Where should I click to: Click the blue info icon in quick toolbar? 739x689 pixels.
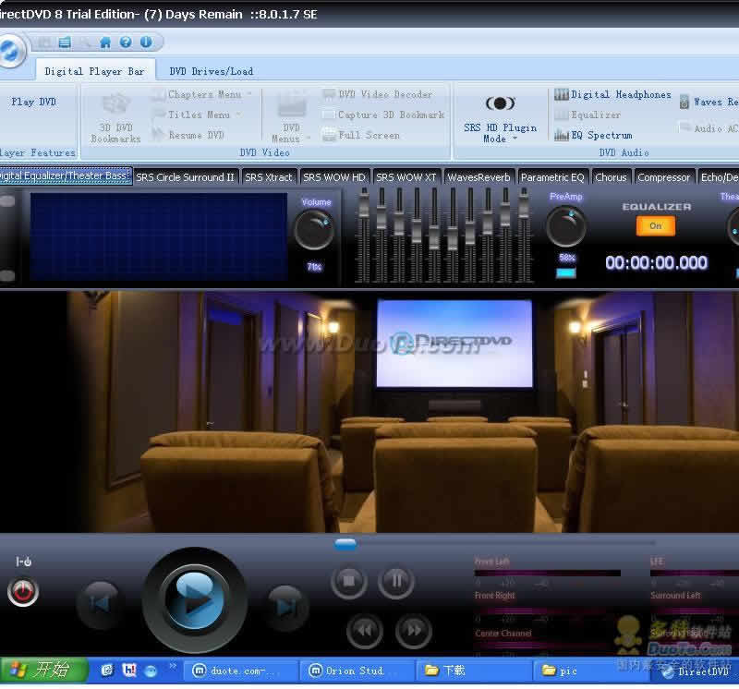(146, 42)
